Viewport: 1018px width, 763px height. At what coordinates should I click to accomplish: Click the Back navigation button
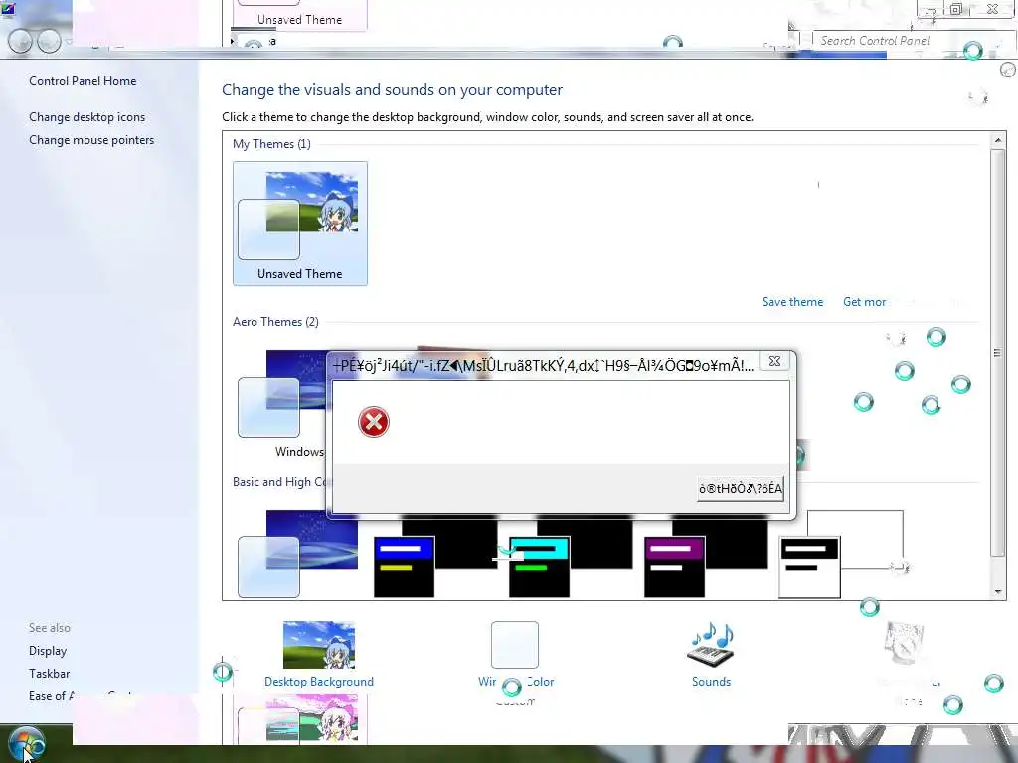coord(20,41)
